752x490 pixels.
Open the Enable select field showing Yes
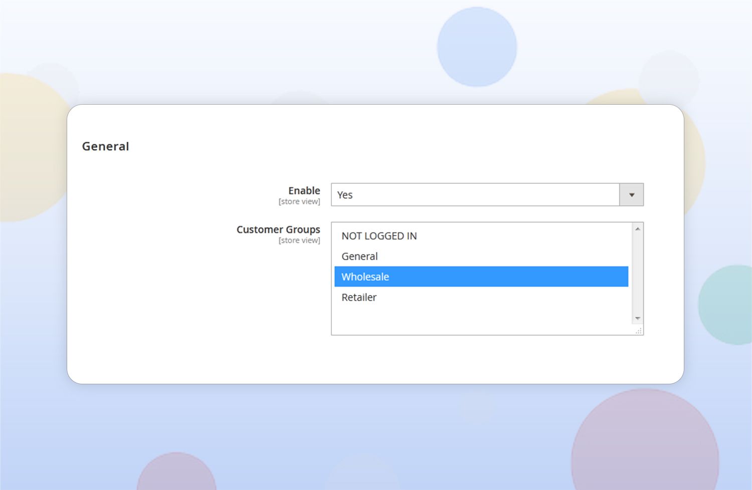pyautogui.click(x=475, y=195)
